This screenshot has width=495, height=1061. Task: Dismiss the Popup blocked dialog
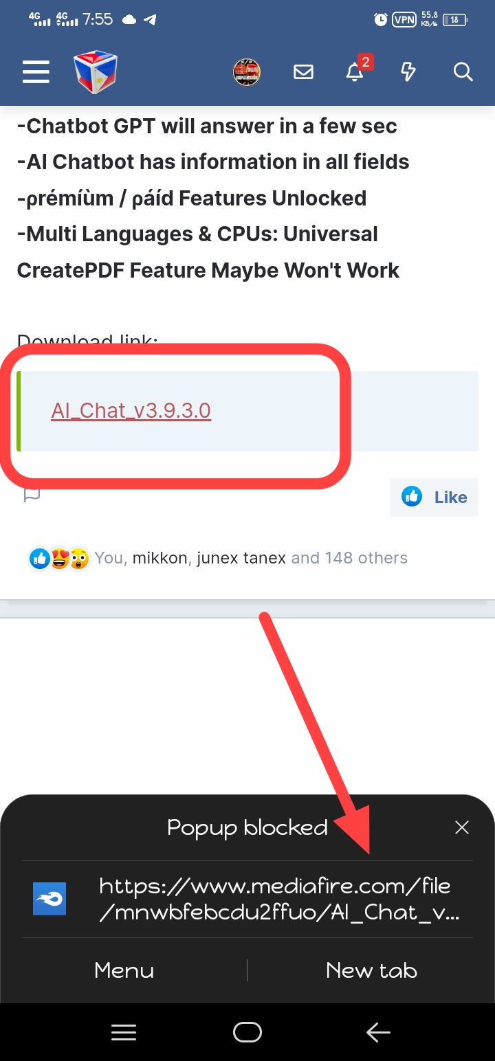tap(462, 828)
